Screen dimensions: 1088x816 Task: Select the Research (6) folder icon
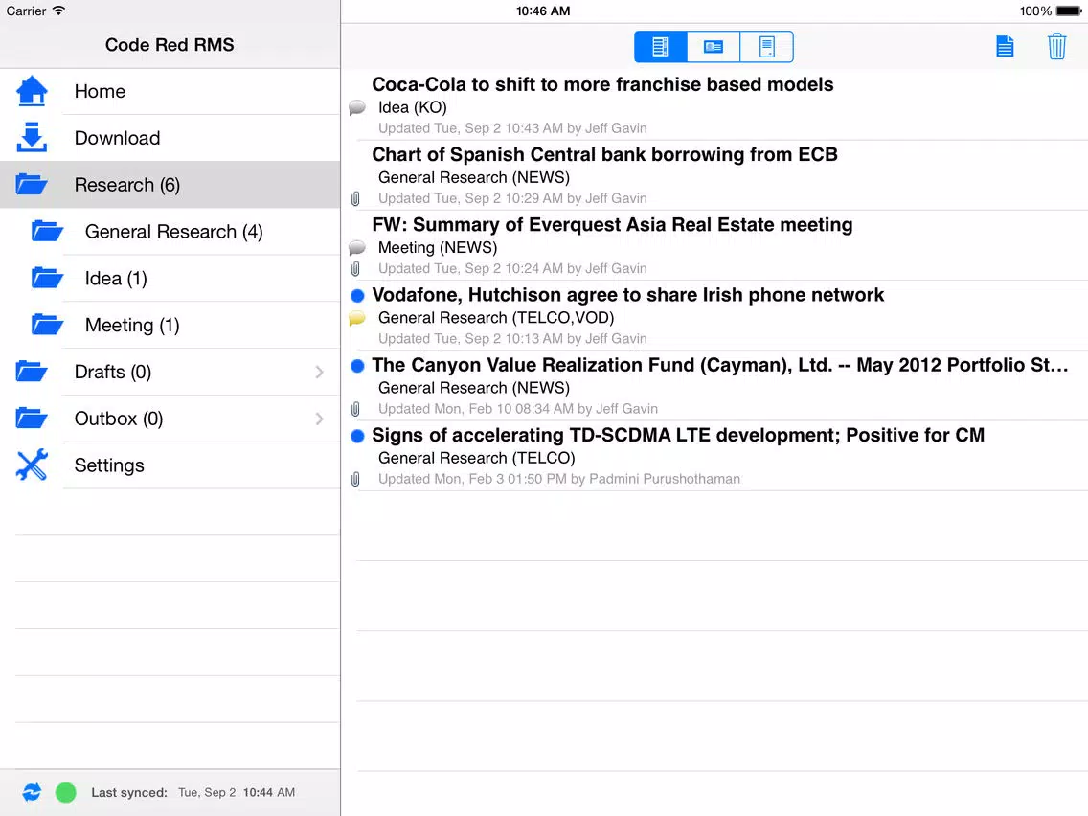pyautogui.click(x=32, y=185)
